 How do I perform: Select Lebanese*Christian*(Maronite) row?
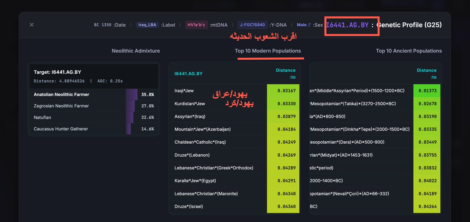235,193
